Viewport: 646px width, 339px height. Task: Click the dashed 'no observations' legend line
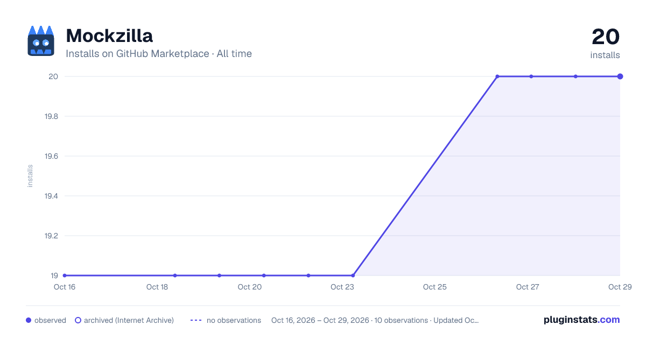(196, 320)
